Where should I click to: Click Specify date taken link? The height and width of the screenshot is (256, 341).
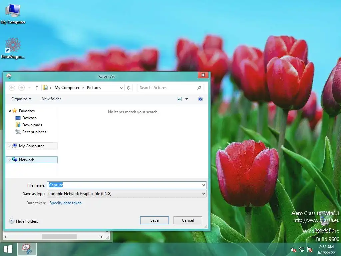(66, 203)
